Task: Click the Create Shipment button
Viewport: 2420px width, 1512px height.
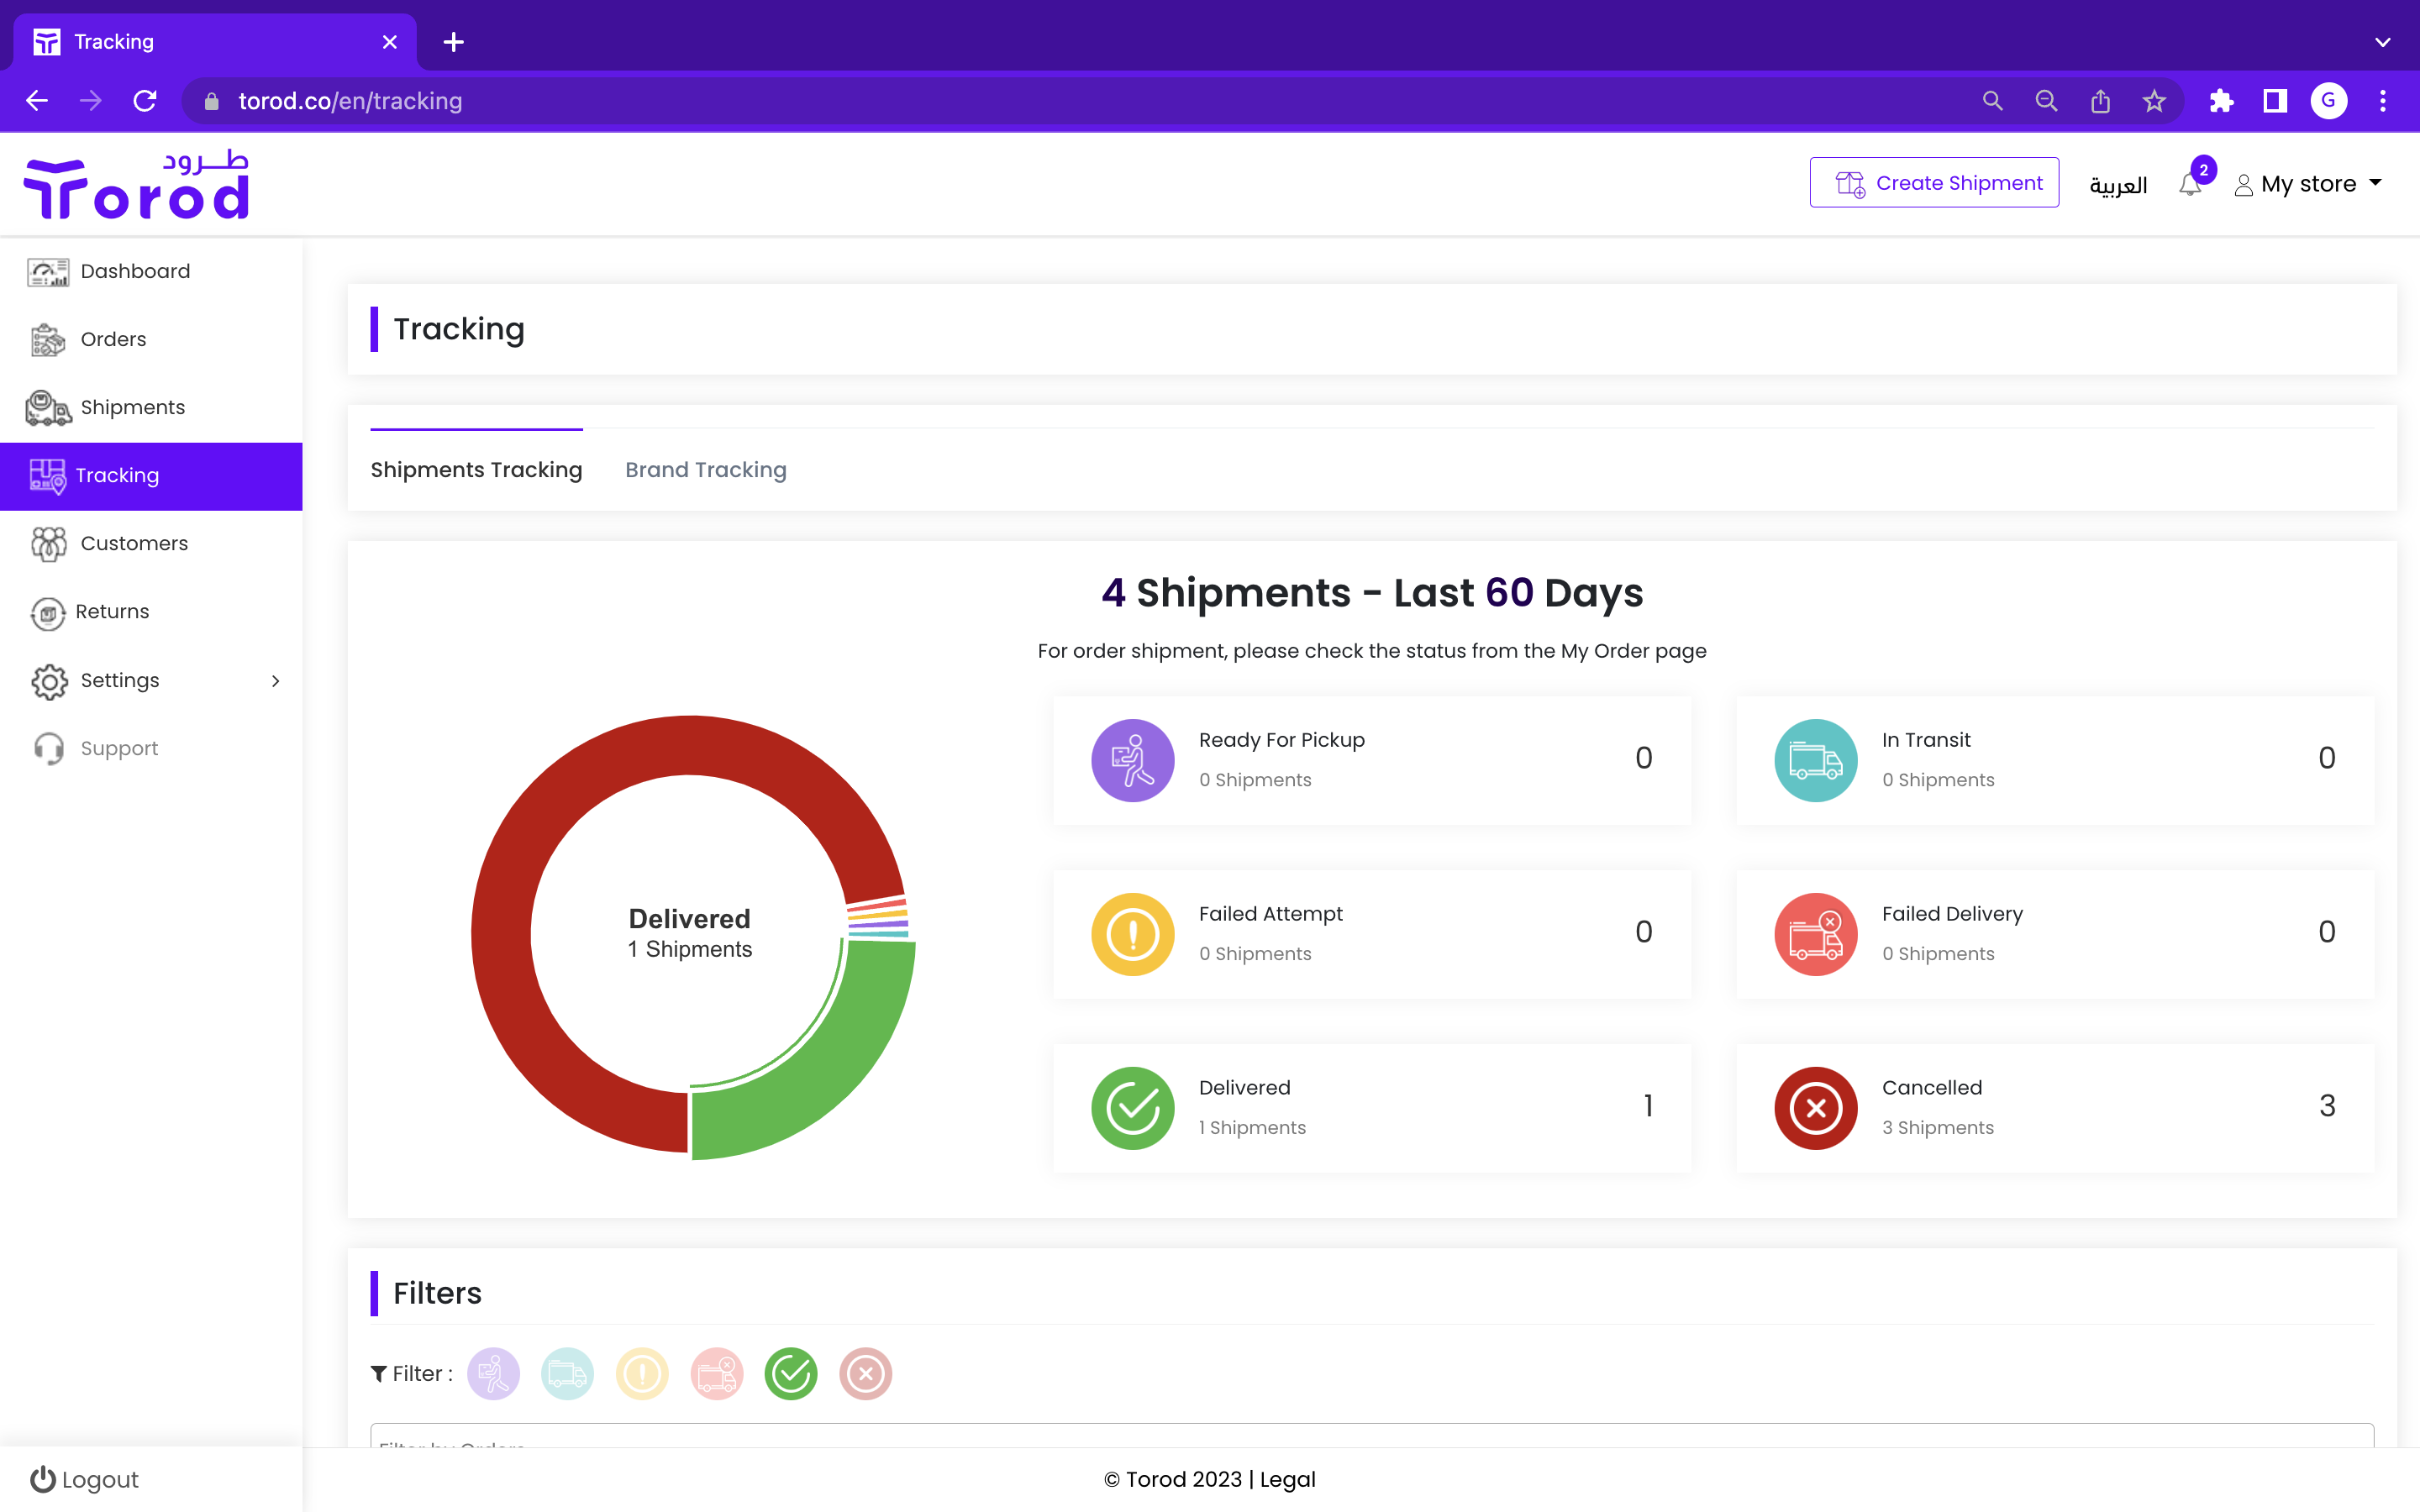Action: [1934, 183]
